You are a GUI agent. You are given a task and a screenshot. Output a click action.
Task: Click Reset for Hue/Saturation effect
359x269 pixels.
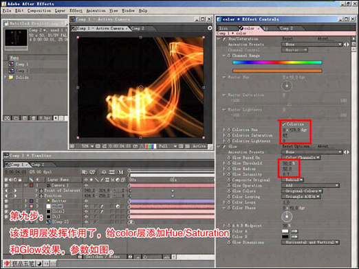click(x=287, y=38)
